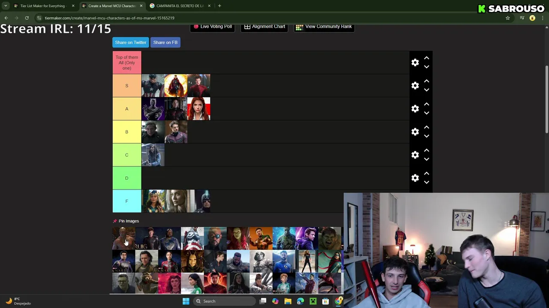Pick the Nick Fury eyepatch image
This screenshot has height=308, width=549.
pyautogui.click(x=215, y=238)
